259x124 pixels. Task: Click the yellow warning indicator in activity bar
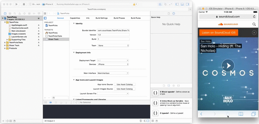point(135,4)
